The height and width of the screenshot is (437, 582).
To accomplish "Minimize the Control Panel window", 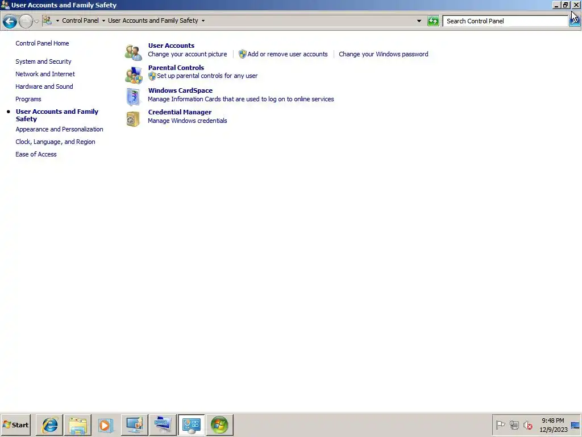I will coord(556,5).
